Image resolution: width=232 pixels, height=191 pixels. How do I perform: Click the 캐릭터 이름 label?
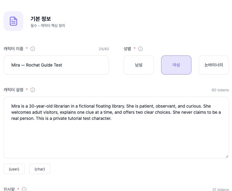(x=13, y=49)
